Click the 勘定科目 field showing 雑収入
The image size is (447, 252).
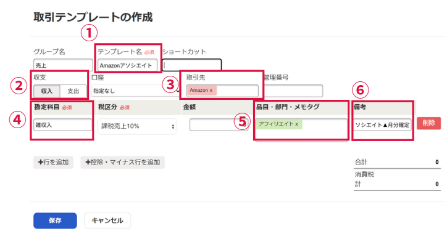pos(62,124)
